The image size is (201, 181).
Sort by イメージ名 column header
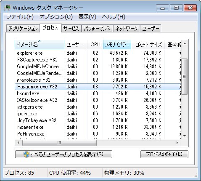[40, 44]
